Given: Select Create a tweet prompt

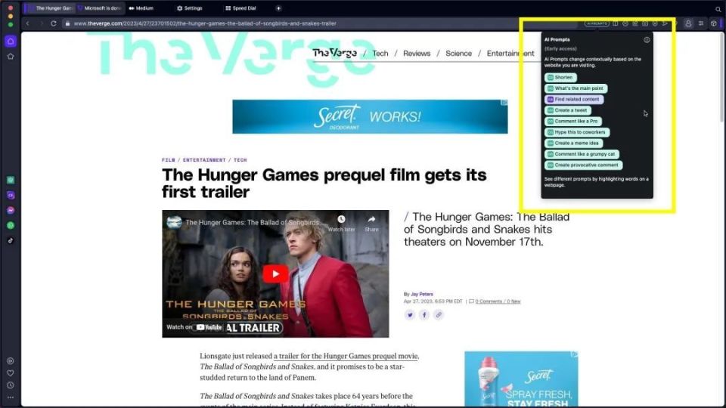Looking at the screenshot, I should 567,110.
